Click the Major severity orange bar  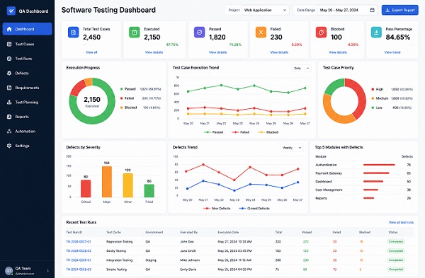coord(107,182)
